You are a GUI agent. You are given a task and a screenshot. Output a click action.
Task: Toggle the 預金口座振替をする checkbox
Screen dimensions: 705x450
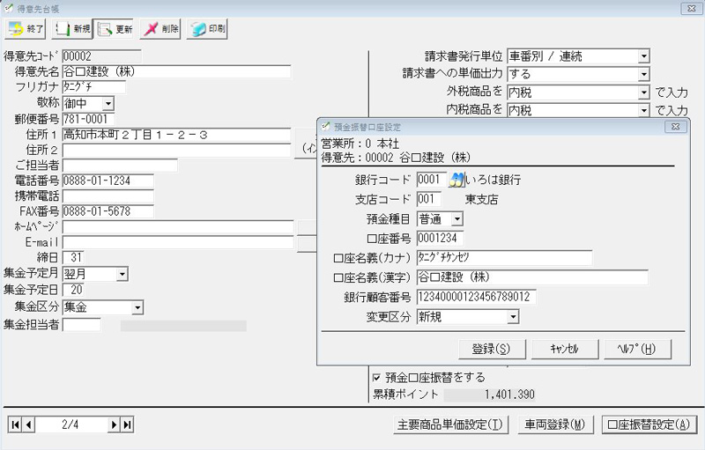click(377, 377)
